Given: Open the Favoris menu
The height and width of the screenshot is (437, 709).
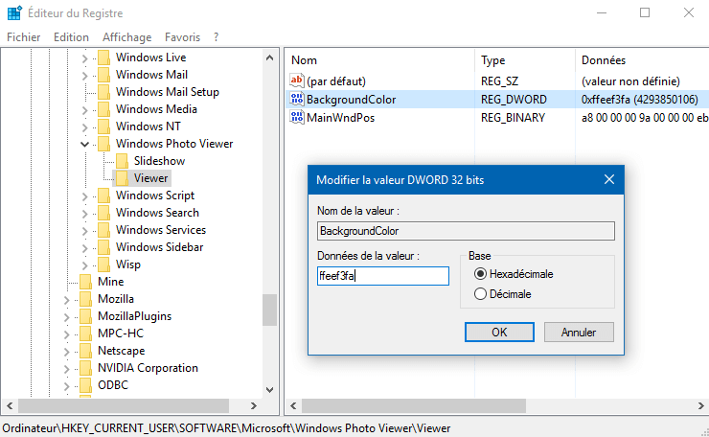Looking at the screenshot, I should [182, 37].
